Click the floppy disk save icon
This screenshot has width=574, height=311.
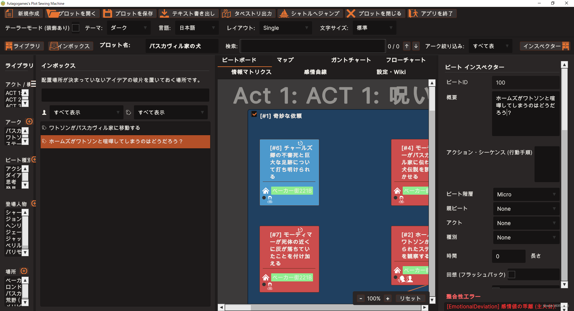(107, 13)
